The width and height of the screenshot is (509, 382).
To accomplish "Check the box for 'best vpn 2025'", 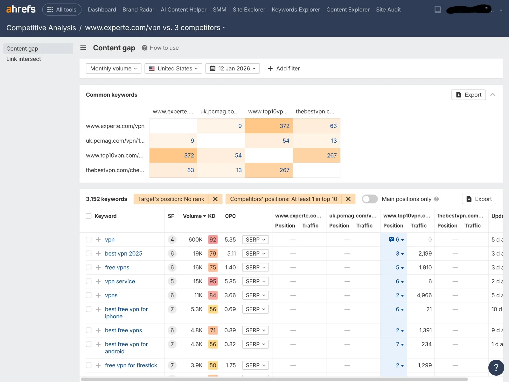I will (89, 253).
